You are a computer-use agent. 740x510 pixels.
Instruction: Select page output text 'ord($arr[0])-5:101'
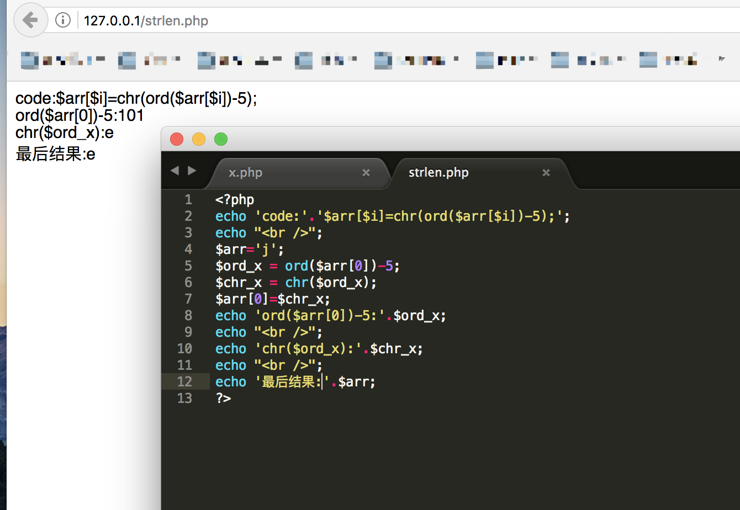click(x=80, y=116)
